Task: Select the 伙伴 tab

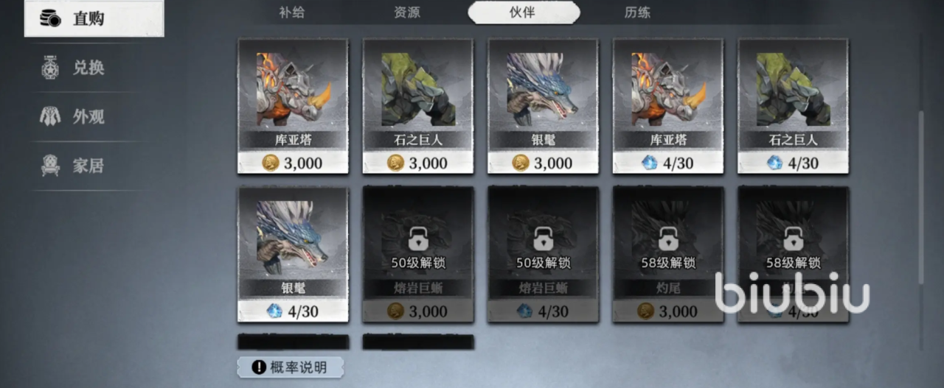Action: point(524,13)
